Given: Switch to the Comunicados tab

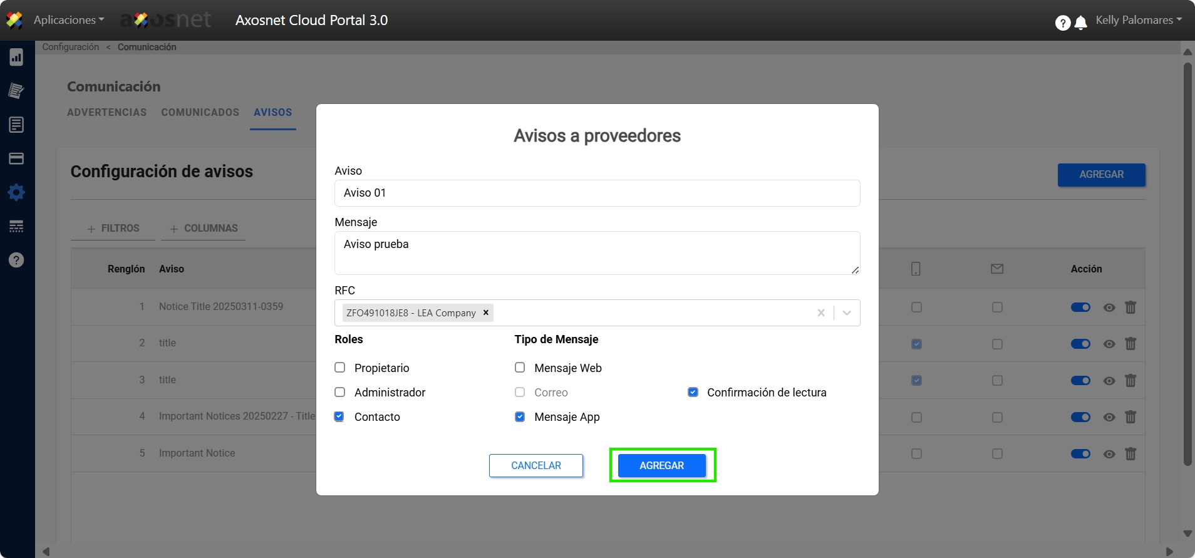Looking at the screenshot, I should tap(200, 112).
